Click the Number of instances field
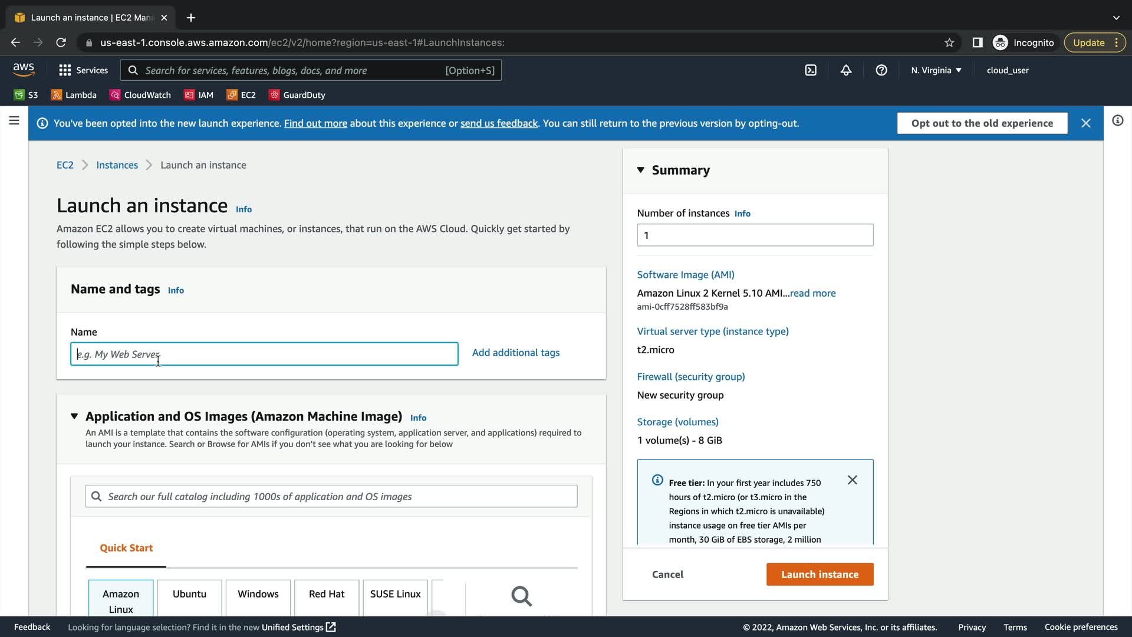 point(755,235)
